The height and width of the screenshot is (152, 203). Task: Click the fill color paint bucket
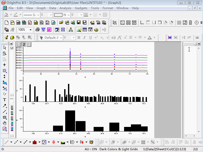pos(6,15)
